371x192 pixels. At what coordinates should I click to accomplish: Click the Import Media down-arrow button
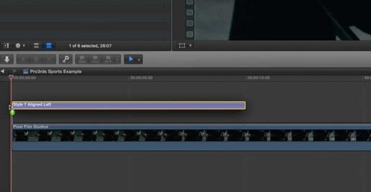coord(7,59)
